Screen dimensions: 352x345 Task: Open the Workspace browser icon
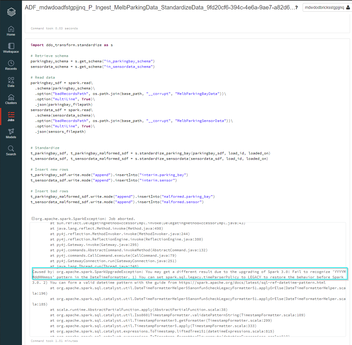pyautogui.click(x=11, y=48)
